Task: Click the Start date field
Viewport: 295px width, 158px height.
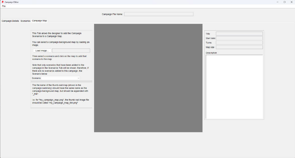Action: click(239, 38)
